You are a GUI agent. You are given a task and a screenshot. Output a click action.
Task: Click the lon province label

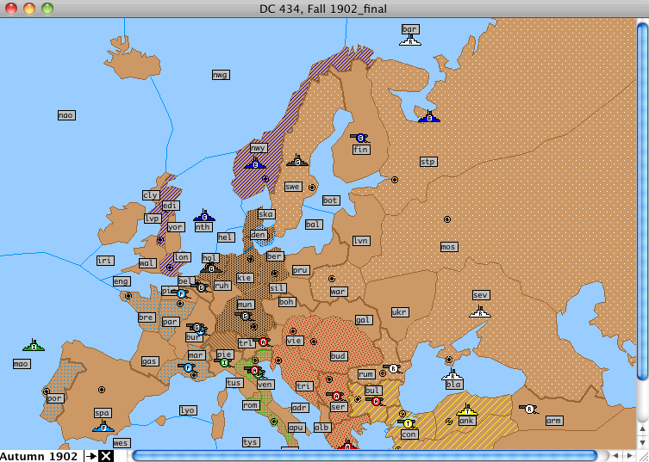(181, 257)
